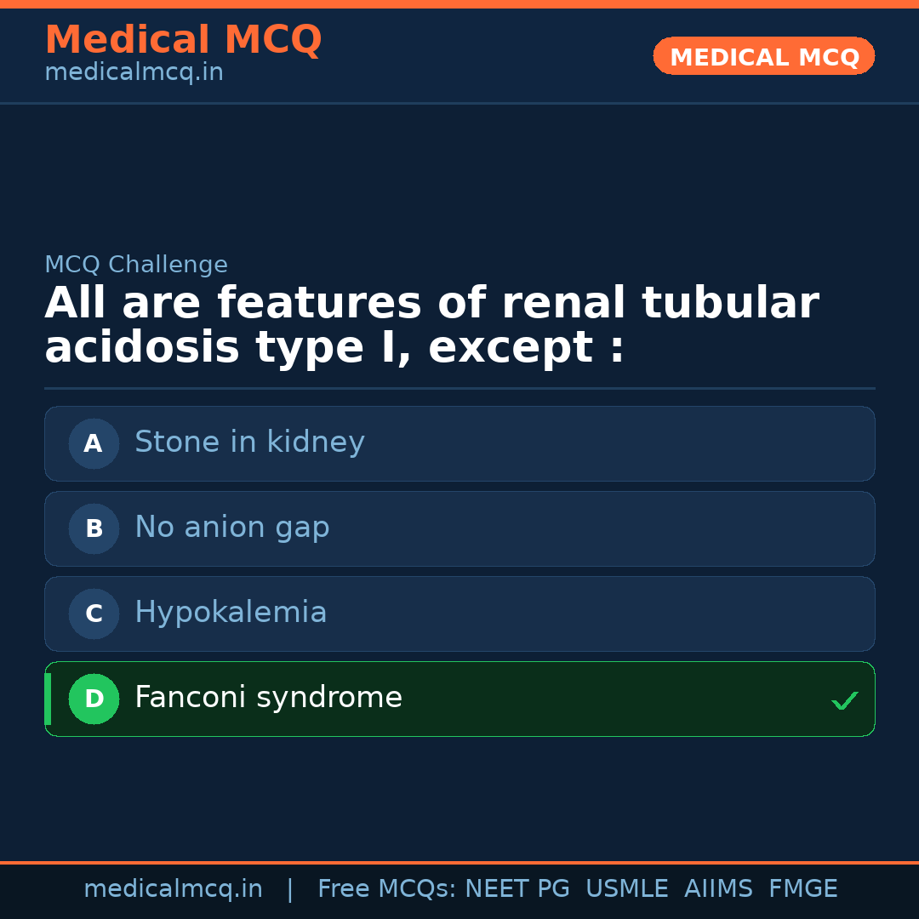Click the letter C circle icon
Screen dimensions: 919x919
pyautogui.click(x=94, y=614)
